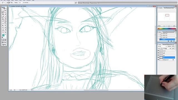The width and height of the screenshot is (178, 100).
Task: Select the Dodge tool
Action: [5, 23]
